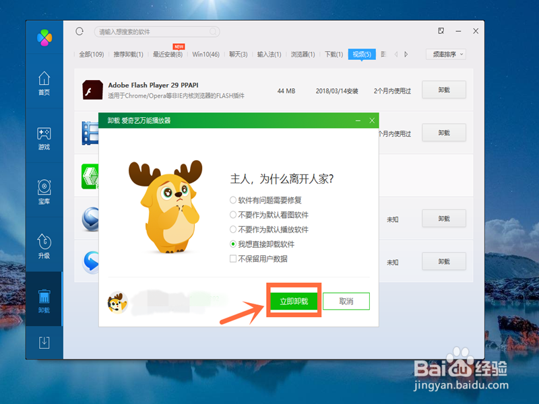Open the 升级 upgrade section

[x=44, y=246]
